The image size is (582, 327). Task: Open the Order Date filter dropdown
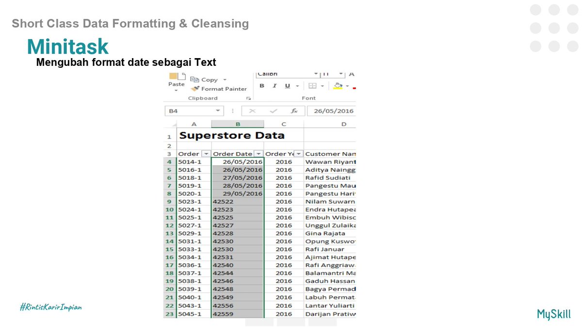click(259, 154)
